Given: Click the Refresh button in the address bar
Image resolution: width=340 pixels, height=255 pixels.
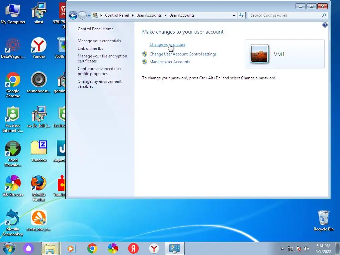Looking at the screenshot, I should [241, 15].
